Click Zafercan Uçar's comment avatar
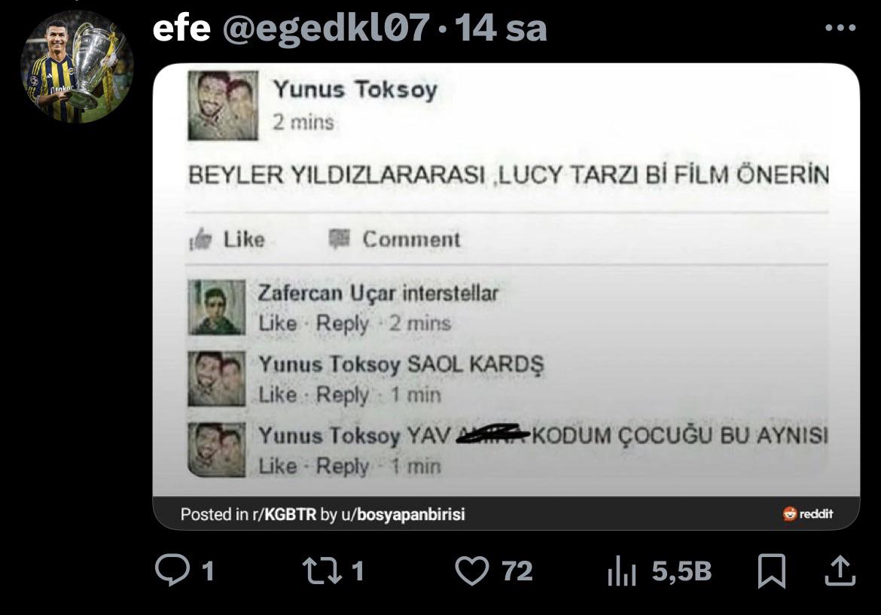Viewport: 881px width, 615px height. tap(216, 307)
